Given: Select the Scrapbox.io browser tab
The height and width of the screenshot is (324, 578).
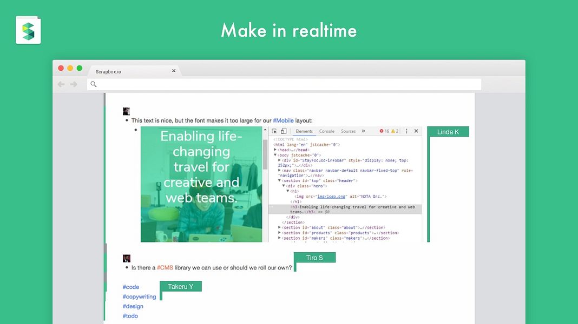Looking at the screenshot, I should (x=135, y=71).
